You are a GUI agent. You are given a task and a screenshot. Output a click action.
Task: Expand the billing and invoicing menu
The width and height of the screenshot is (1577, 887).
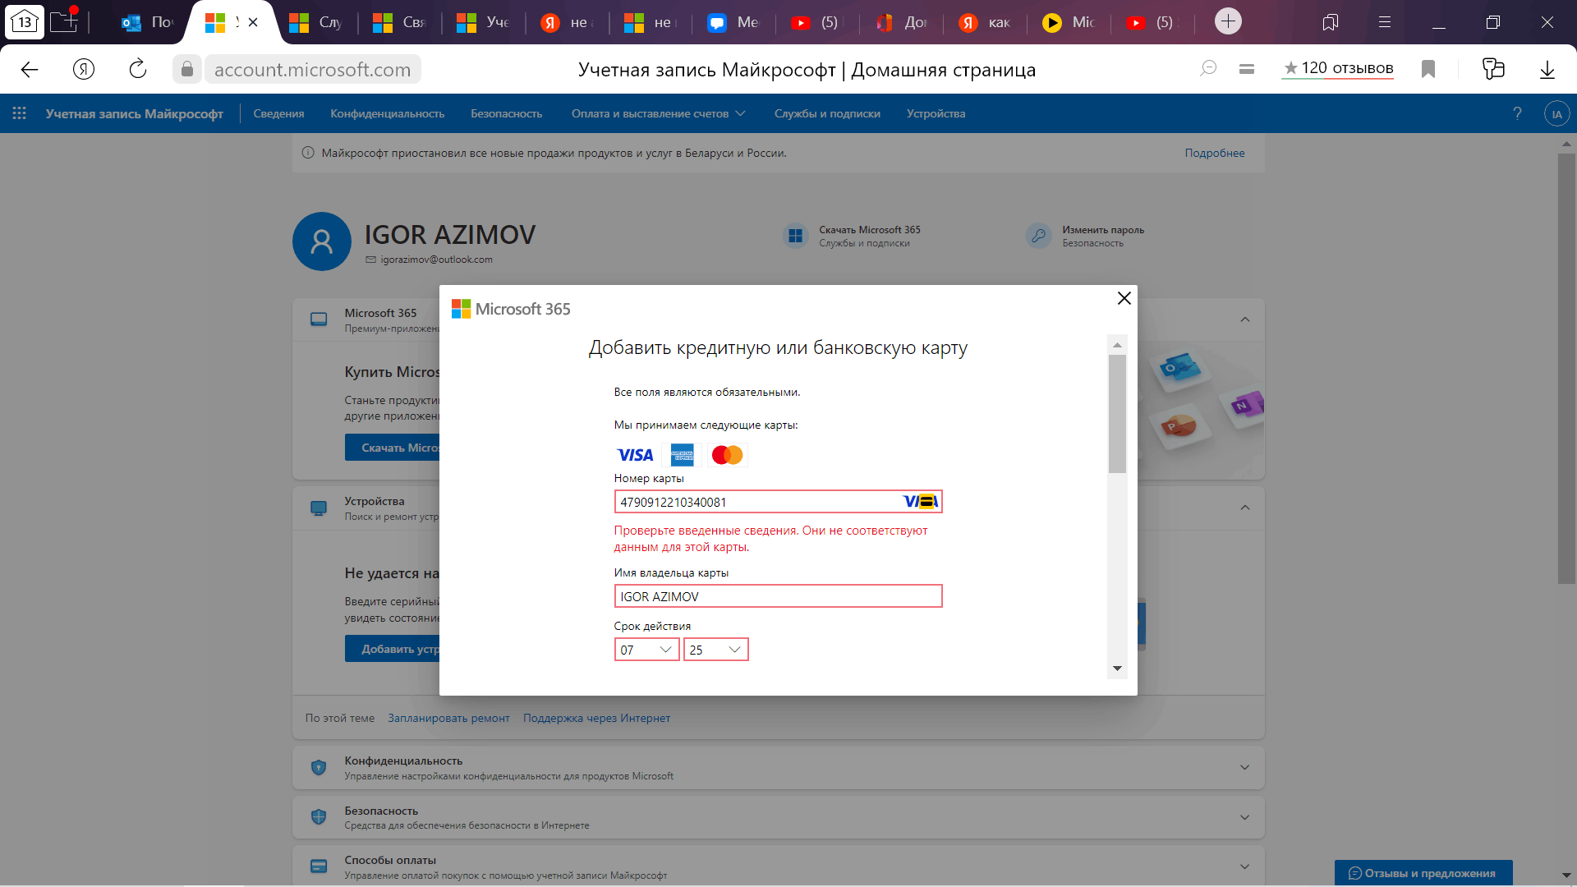tap(658, 113)
